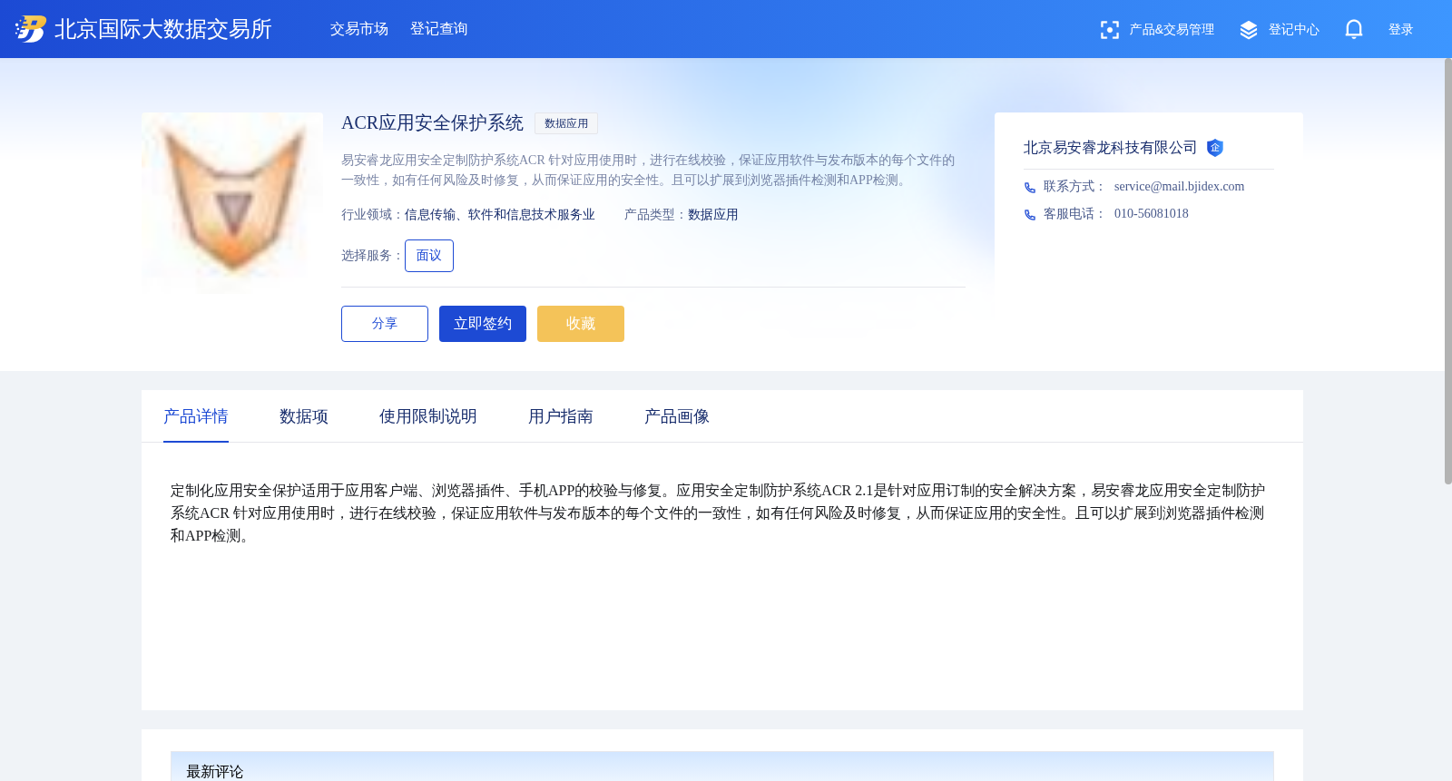Switch to the 产品画像 tab
Viewport: 1452px width, 781px height.
[677, 416]
